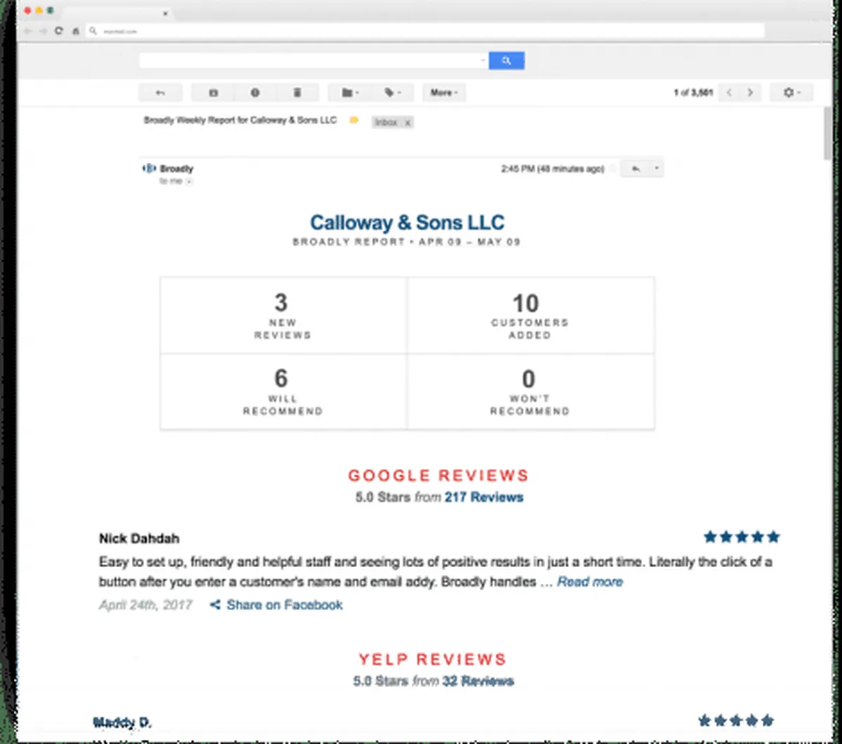Click the Broadly sender logo icon

[149, 168]
